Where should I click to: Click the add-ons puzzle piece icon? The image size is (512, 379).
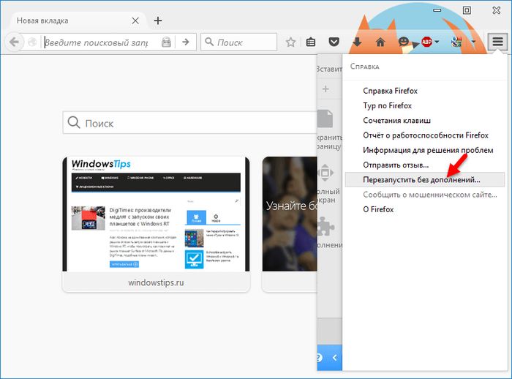pyautogui.click(x=325, y=226)
